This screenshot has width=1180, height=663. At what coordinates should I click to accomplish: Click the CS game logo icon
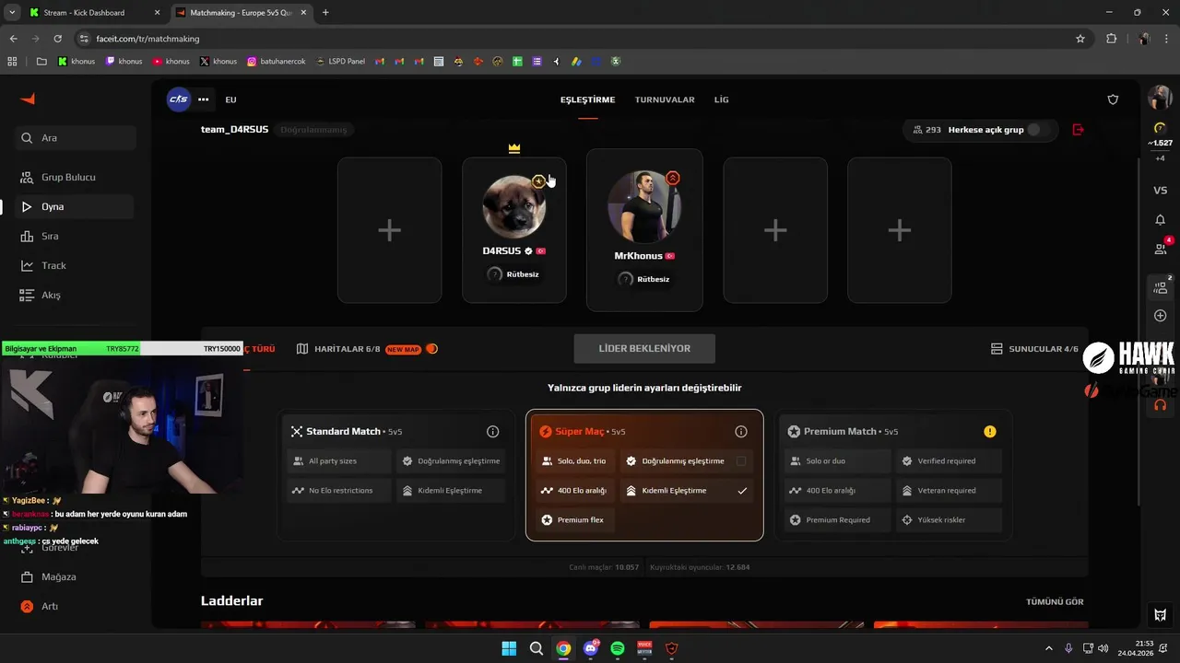[178, 99]
